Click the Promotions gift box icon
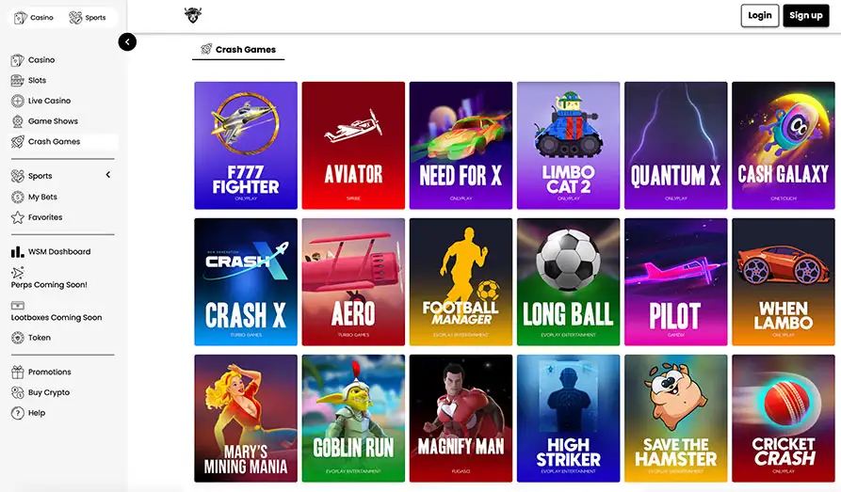The height and width of the screenshot is (492, 841). (17, 372)
